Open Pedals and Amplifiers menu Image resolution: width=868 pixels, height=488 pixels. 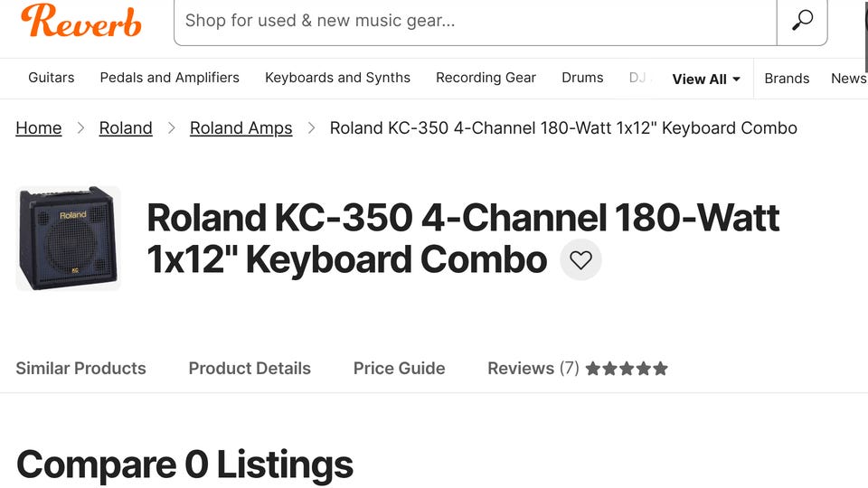[x=170, y=78]
